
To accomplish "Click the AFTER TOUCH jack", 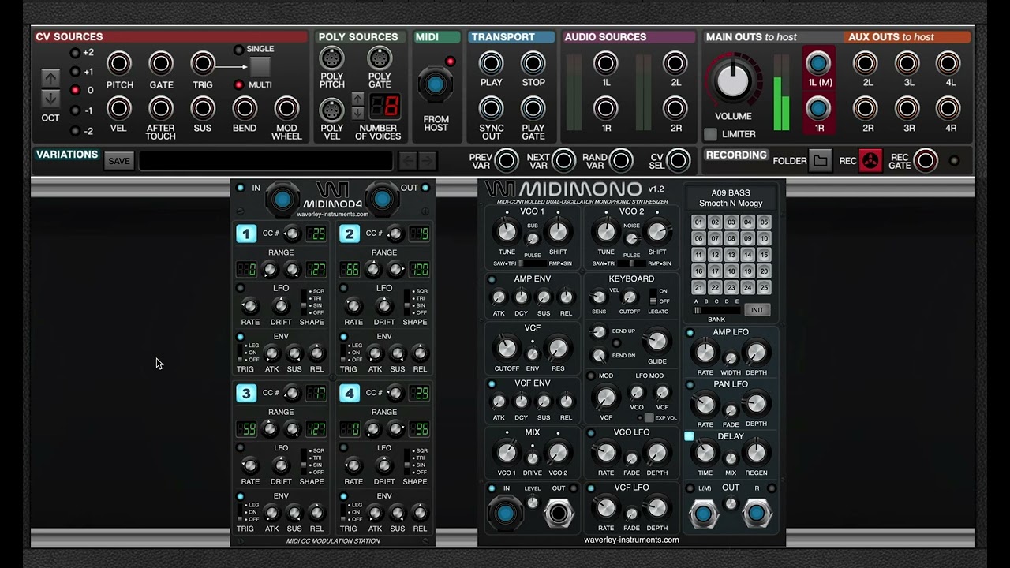I will click(161, 108).
